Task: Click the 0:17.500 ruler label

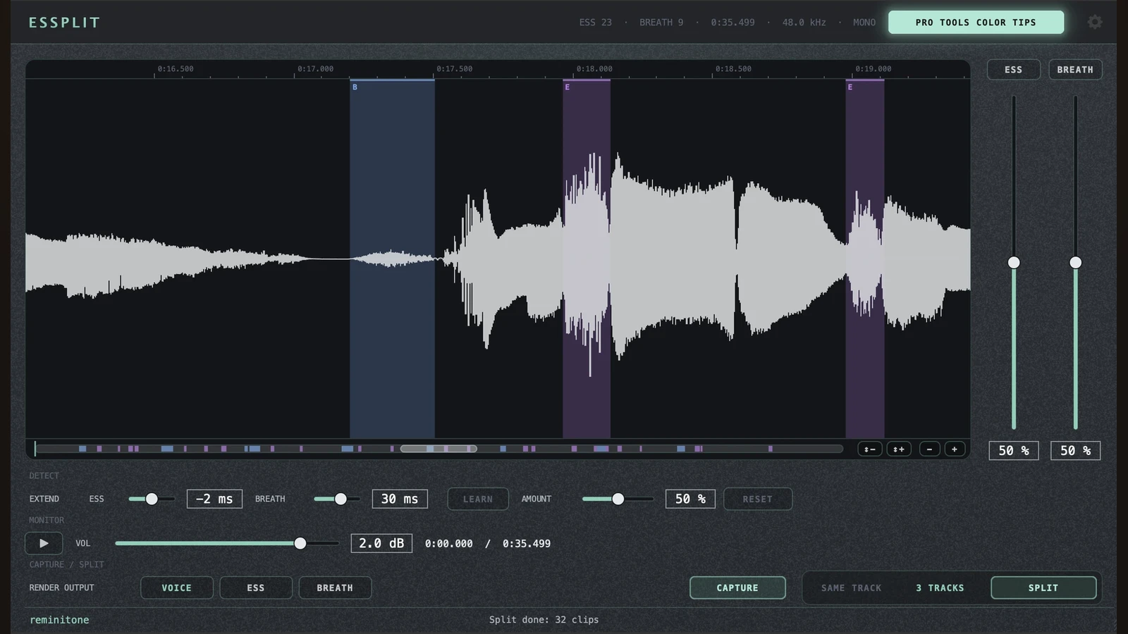Action: point(455,69)
